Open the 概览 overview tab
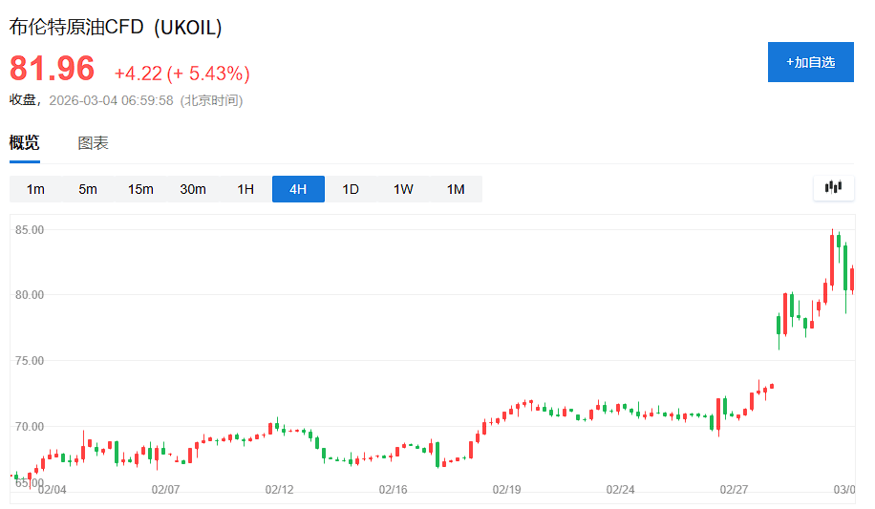Screen dimensions: 875x509 [x=25, y=143]
